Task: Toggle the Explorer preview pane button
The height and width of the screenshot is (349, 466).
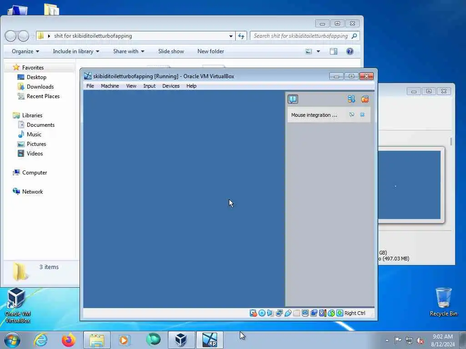Action: (x=334, y=51)
